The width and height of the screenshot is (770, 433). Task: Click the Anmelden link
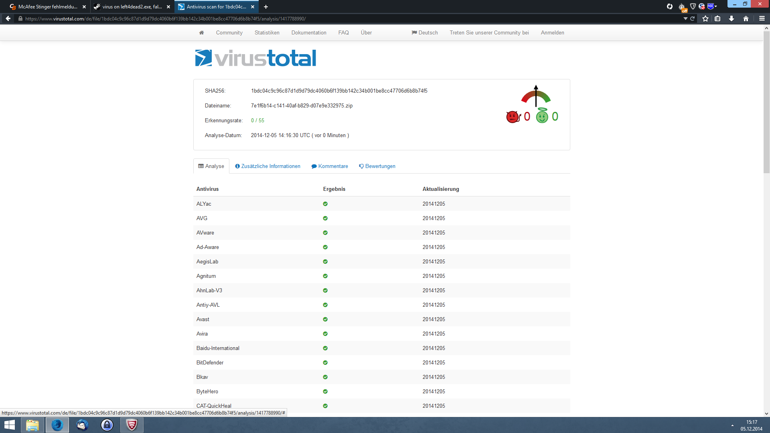(552, 33)
